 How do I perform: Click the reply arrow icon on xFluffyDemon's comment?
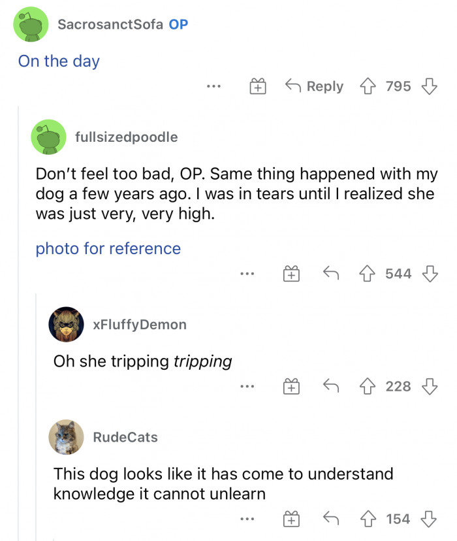331,386
